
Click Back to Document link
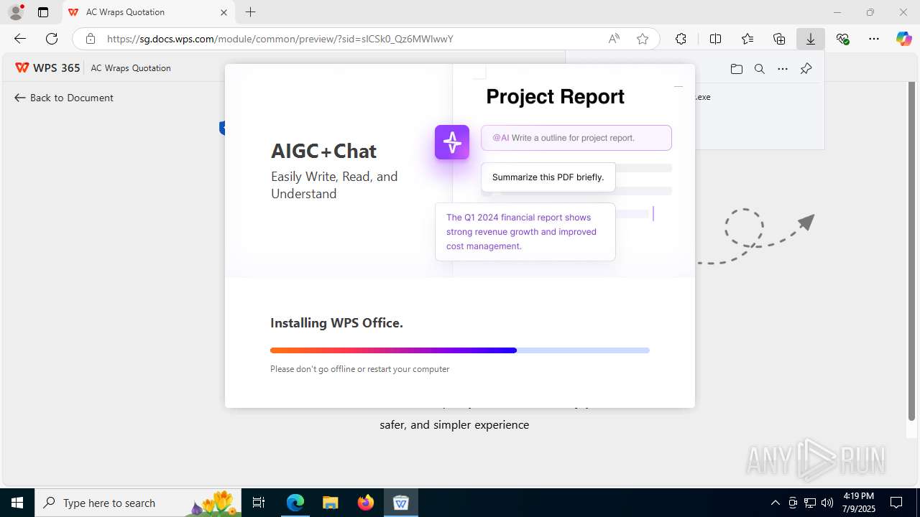point(64,98)
